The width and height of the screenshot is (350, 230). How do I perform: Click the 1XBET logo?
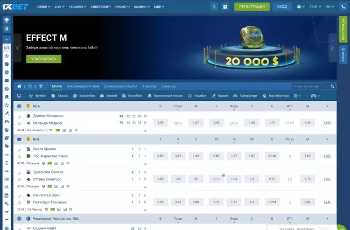pos(15,7)
